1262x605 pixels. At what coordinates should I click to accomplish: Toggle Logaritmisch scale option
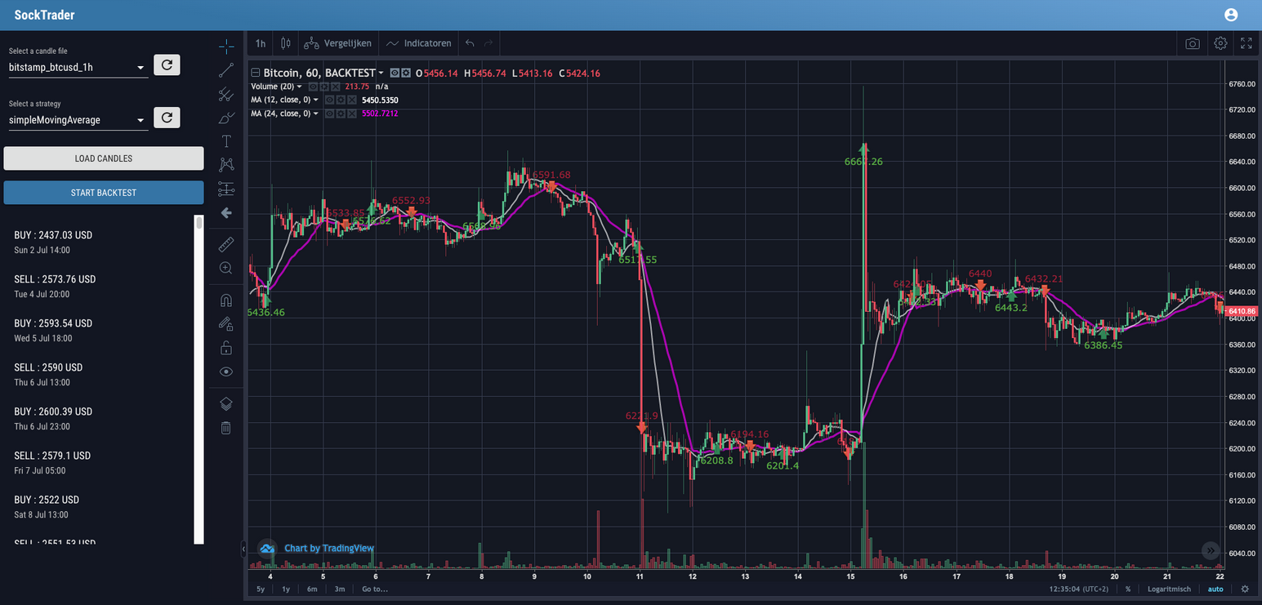click(x=1169, y=589)
